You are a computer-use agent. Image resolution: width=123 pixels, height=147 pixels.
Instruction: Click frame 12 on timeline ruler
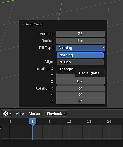tap(69, 122)
